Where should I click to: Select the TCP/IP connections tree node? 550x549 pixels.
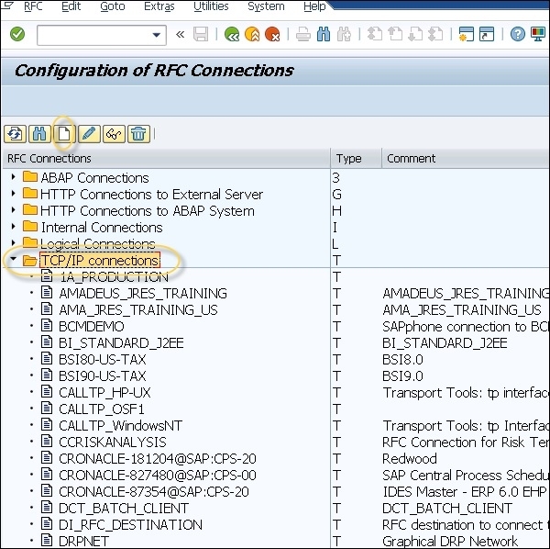coord(100,261)
